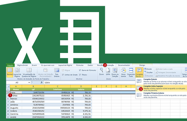Image resolution: width=187 pixels, height=121 pixels.
Task: Choose Congelar Painéis menu option
Action: [x=161, y=81]
